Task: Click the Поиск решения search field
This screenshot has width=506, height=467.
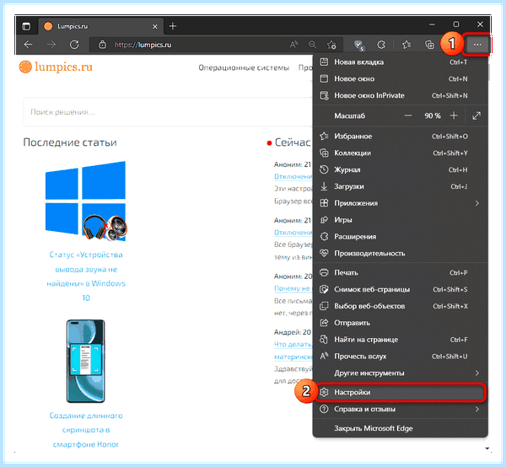Action: (x=168, y=112)
